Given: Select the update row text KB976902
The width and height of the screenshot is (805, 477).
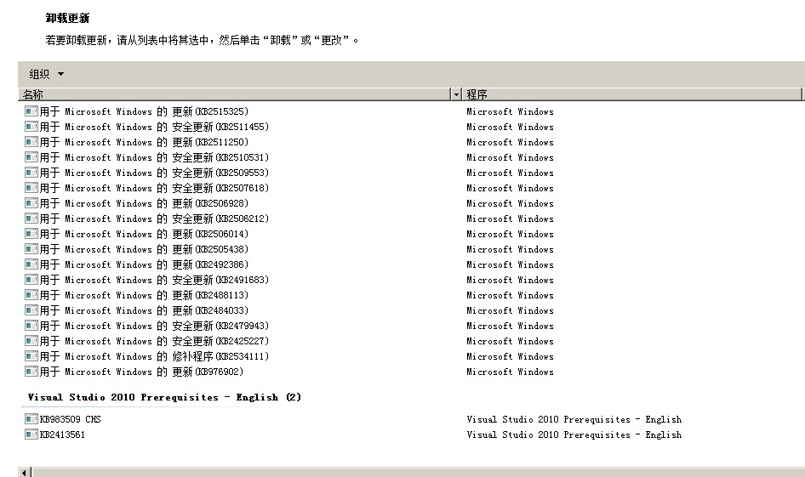Looking at the screenshot, I should pos(142,372).
